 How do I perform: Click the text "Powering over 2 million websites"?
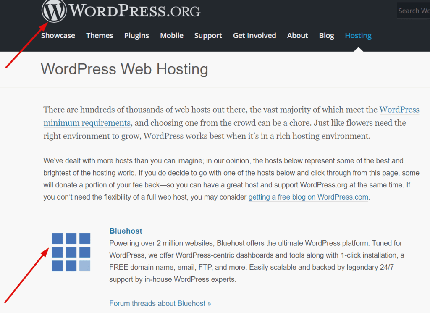[161, 243]
